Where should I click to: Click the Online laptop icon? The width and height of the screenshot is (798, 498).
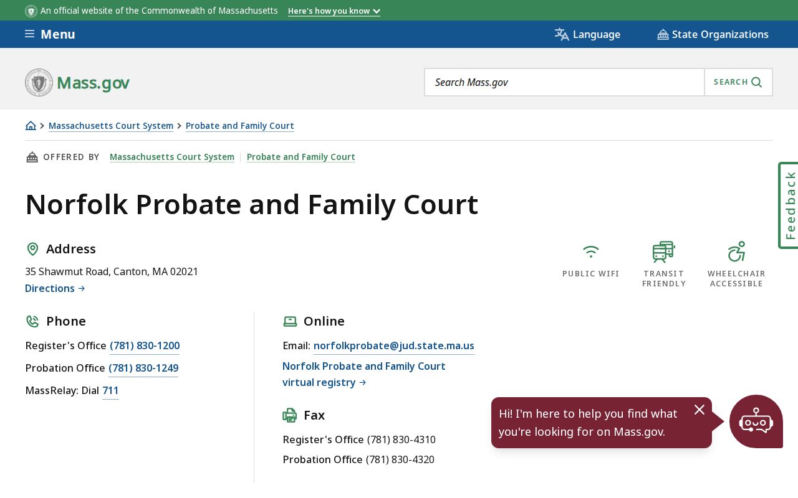(x=290, y=321)
